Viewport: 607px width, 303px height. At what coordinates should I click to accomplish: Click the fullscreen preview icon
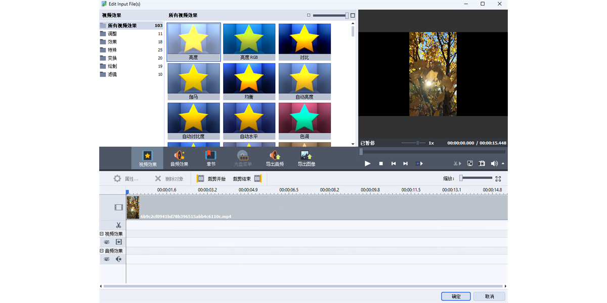pyautogui.click(x=469, y=163)
